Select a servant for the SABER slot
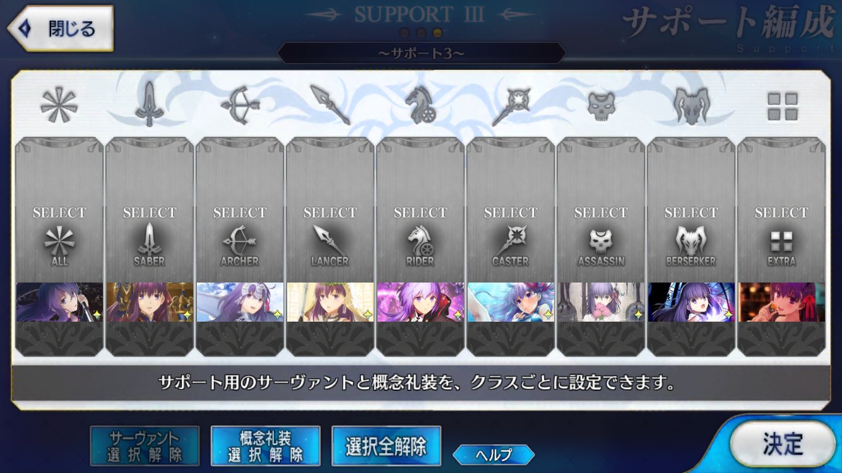 coord(150,210)
